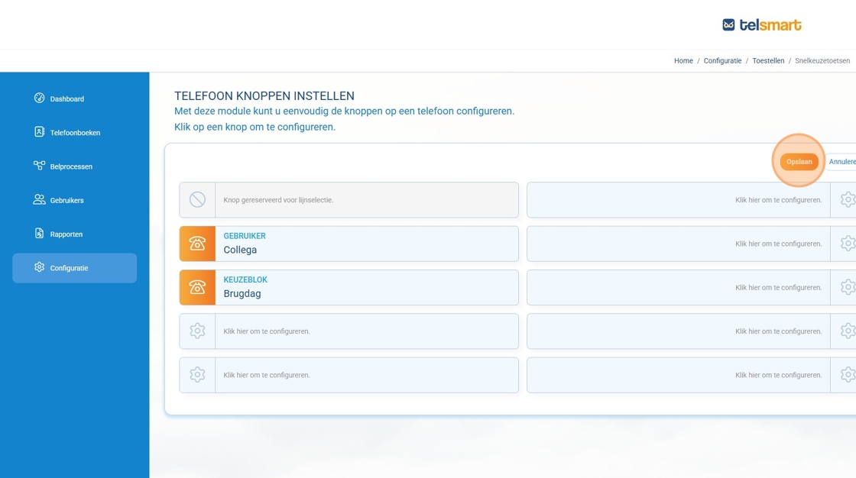
Task: Click the Gebruikers people icon
Action: coord(40,200)
